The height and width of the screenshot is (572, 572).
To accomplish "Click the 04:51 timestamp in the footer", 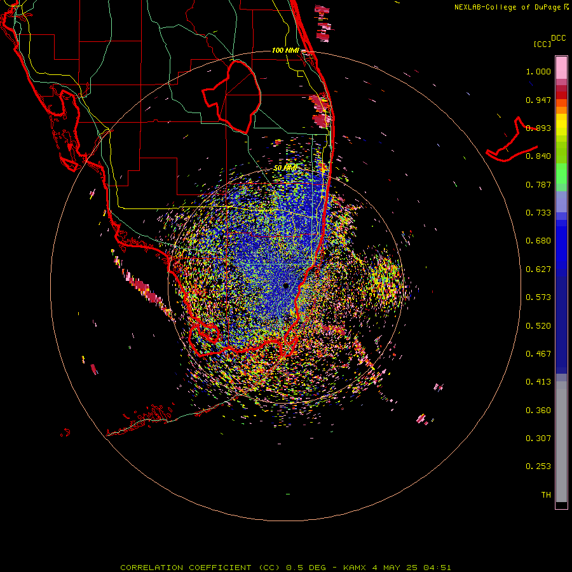I will coord(437,568).
